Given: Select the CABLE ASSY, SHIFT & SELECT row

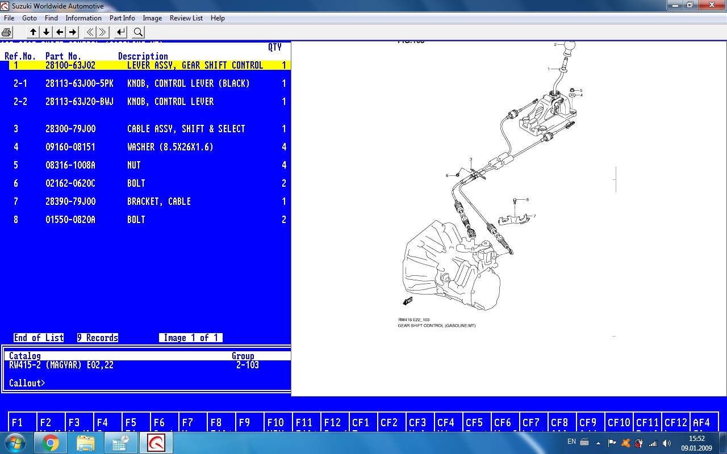Looking at the screenshot, I should pyautogui.click(x=148, y=129).
